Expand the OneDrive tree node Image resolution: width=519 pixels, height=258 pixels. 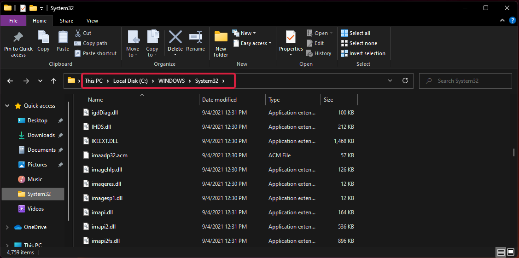click(7, 227)
